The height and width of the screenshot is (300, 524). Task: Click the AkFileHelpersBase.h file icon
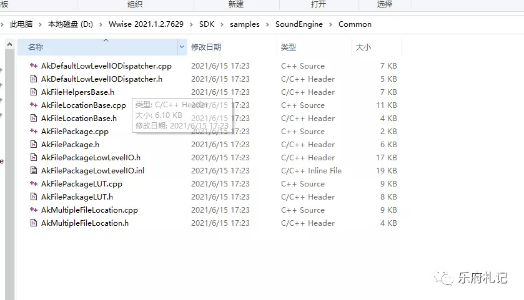[34, 92]
